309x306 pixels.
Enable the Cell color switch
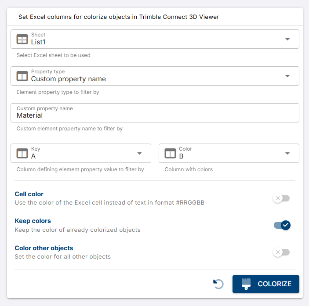coord(281,198)
